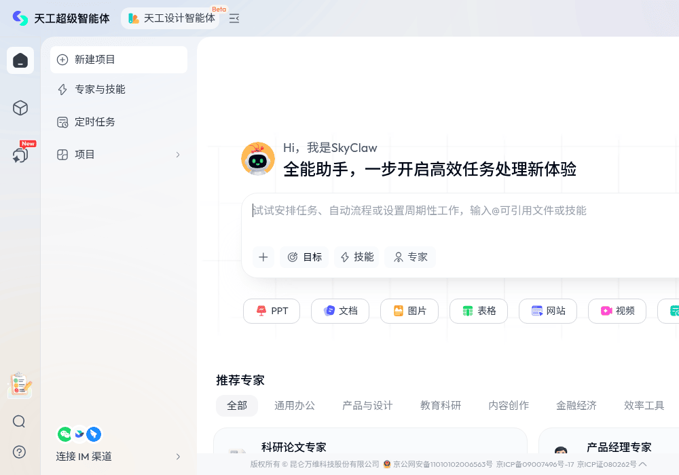Click the 推荐专家 heading
679x475 pixels.
tap(240, 380)
